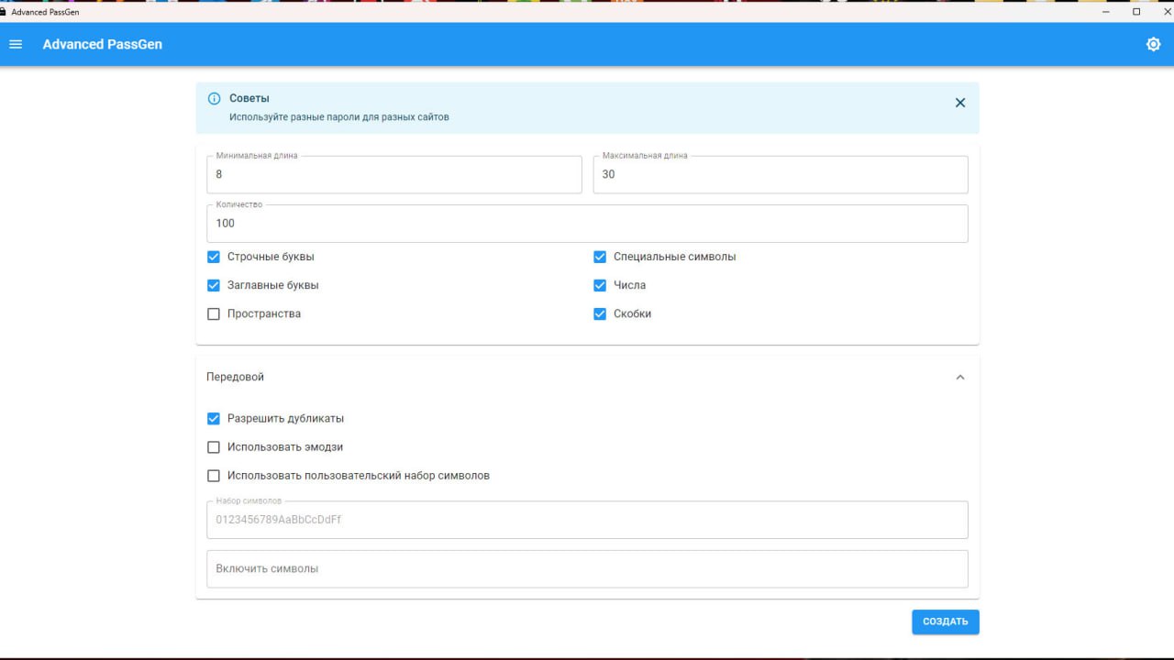Screen dimensions: 1174x660
Task: Click the info icon in Советы banner
Action: tap(214, 98)
